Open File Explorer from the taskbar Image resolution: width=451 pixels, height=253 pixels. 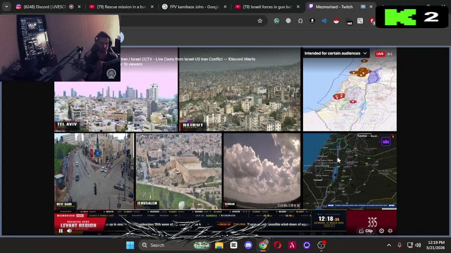coord(219,245)
